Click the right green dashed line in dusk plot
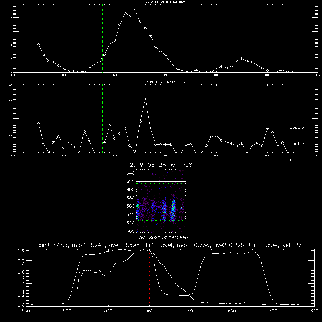This screenshot has width=322, height=322. click(178, 119)
